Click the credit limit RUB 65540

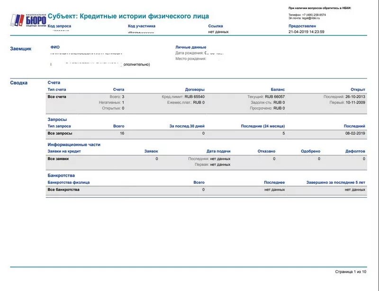tap(195, 97)
